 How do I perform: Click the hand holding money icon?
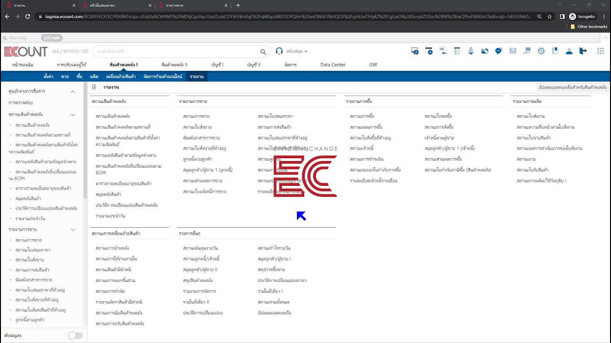tap(527, 51)
